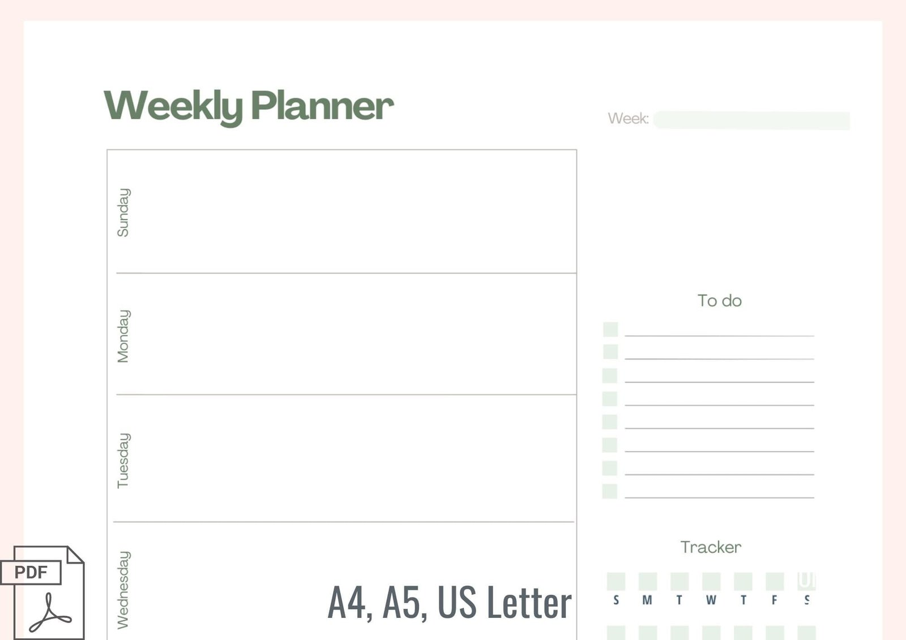This screenshot has width=906, height=640.
Task: Check the second To do checkbox
Action: click(x=610, y=352)
